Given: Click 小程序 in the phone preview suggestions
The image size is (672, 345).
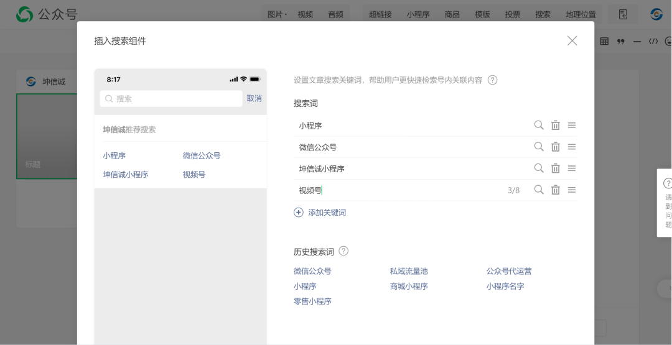Looking at the screenshot, I should point(114,155).
